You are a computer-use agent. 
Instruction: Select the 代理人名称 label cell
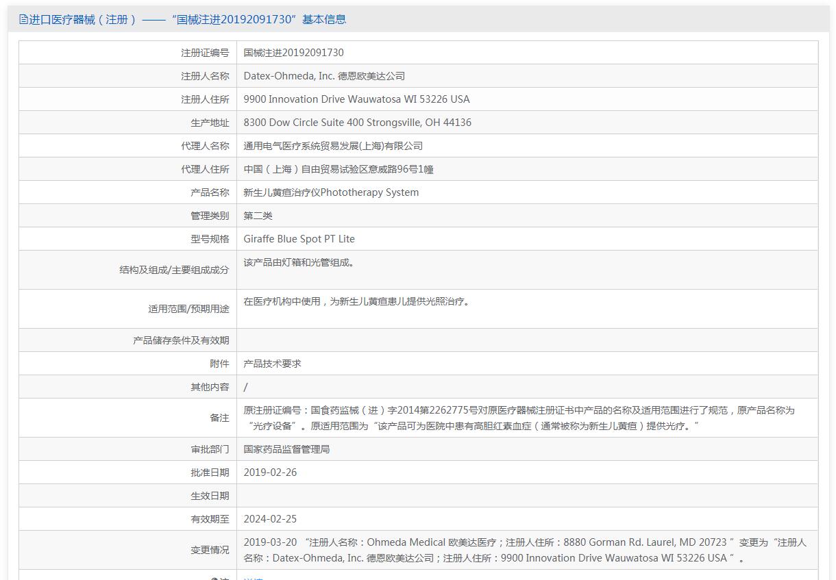point(127,146)
